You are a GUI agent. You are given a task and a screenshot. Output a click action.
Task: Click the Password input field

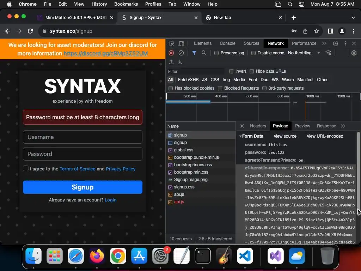[x=82, y=154]
